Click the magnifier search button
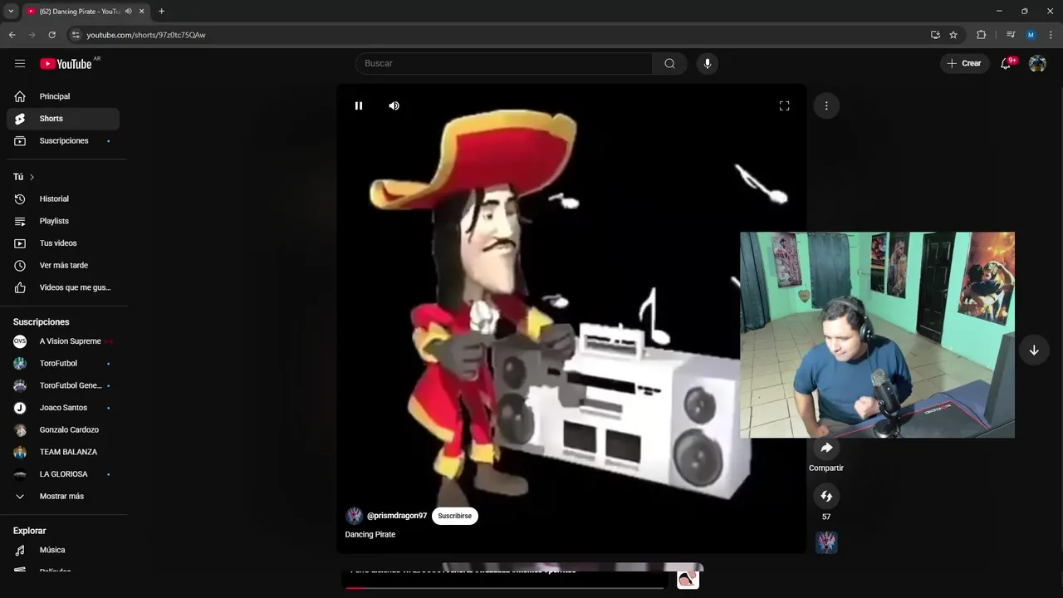 [x=669, y=63]
